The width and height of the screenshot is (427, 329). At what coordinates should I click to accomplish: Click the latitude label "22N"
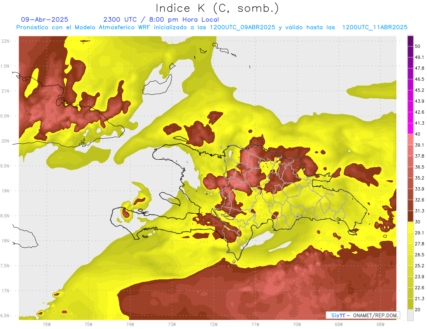[6, 41]
